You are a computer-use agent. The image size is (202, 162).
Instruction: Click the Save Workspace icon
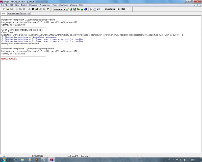click(x=74, y=9)
